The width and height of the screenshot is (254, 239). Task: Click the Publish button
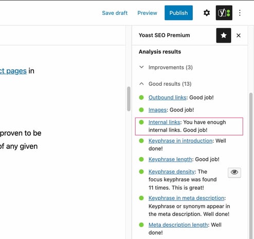point(178,13)
